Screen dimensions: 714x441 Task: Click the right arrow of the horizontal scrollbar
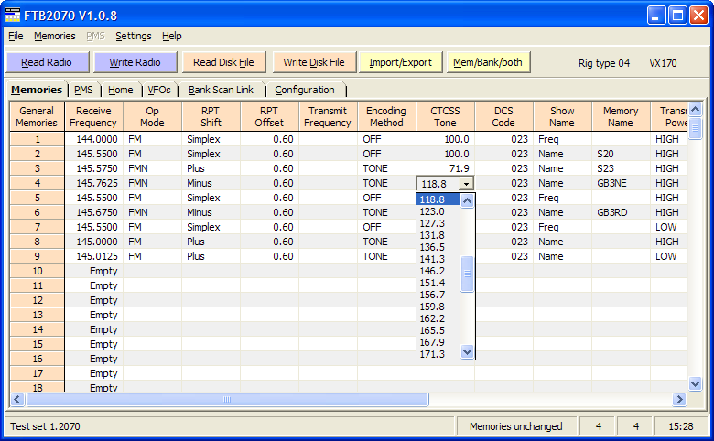pyautogui.click(x=679, y=400)
